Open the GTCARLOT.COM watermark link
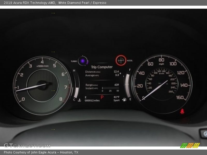The image size is (207, 155). [x=27, y=145]
